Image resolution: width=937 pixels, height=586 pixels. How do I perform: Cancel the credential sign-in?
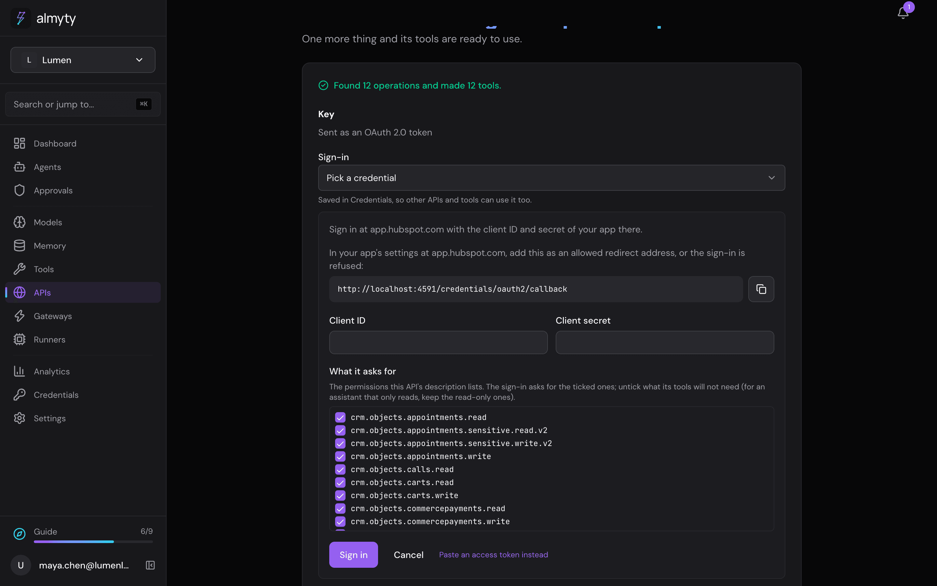pyautogui.click(x=409, y=555)
